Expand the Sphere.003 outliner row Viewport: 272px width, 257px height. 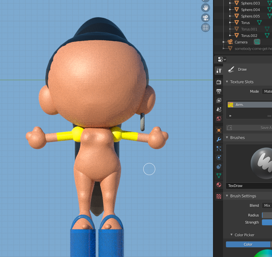pos(230,3)
